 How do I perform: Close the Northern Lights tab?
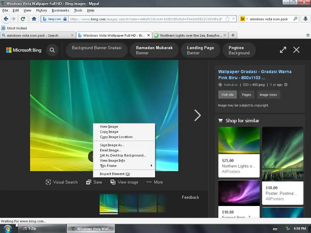(225, 35)
